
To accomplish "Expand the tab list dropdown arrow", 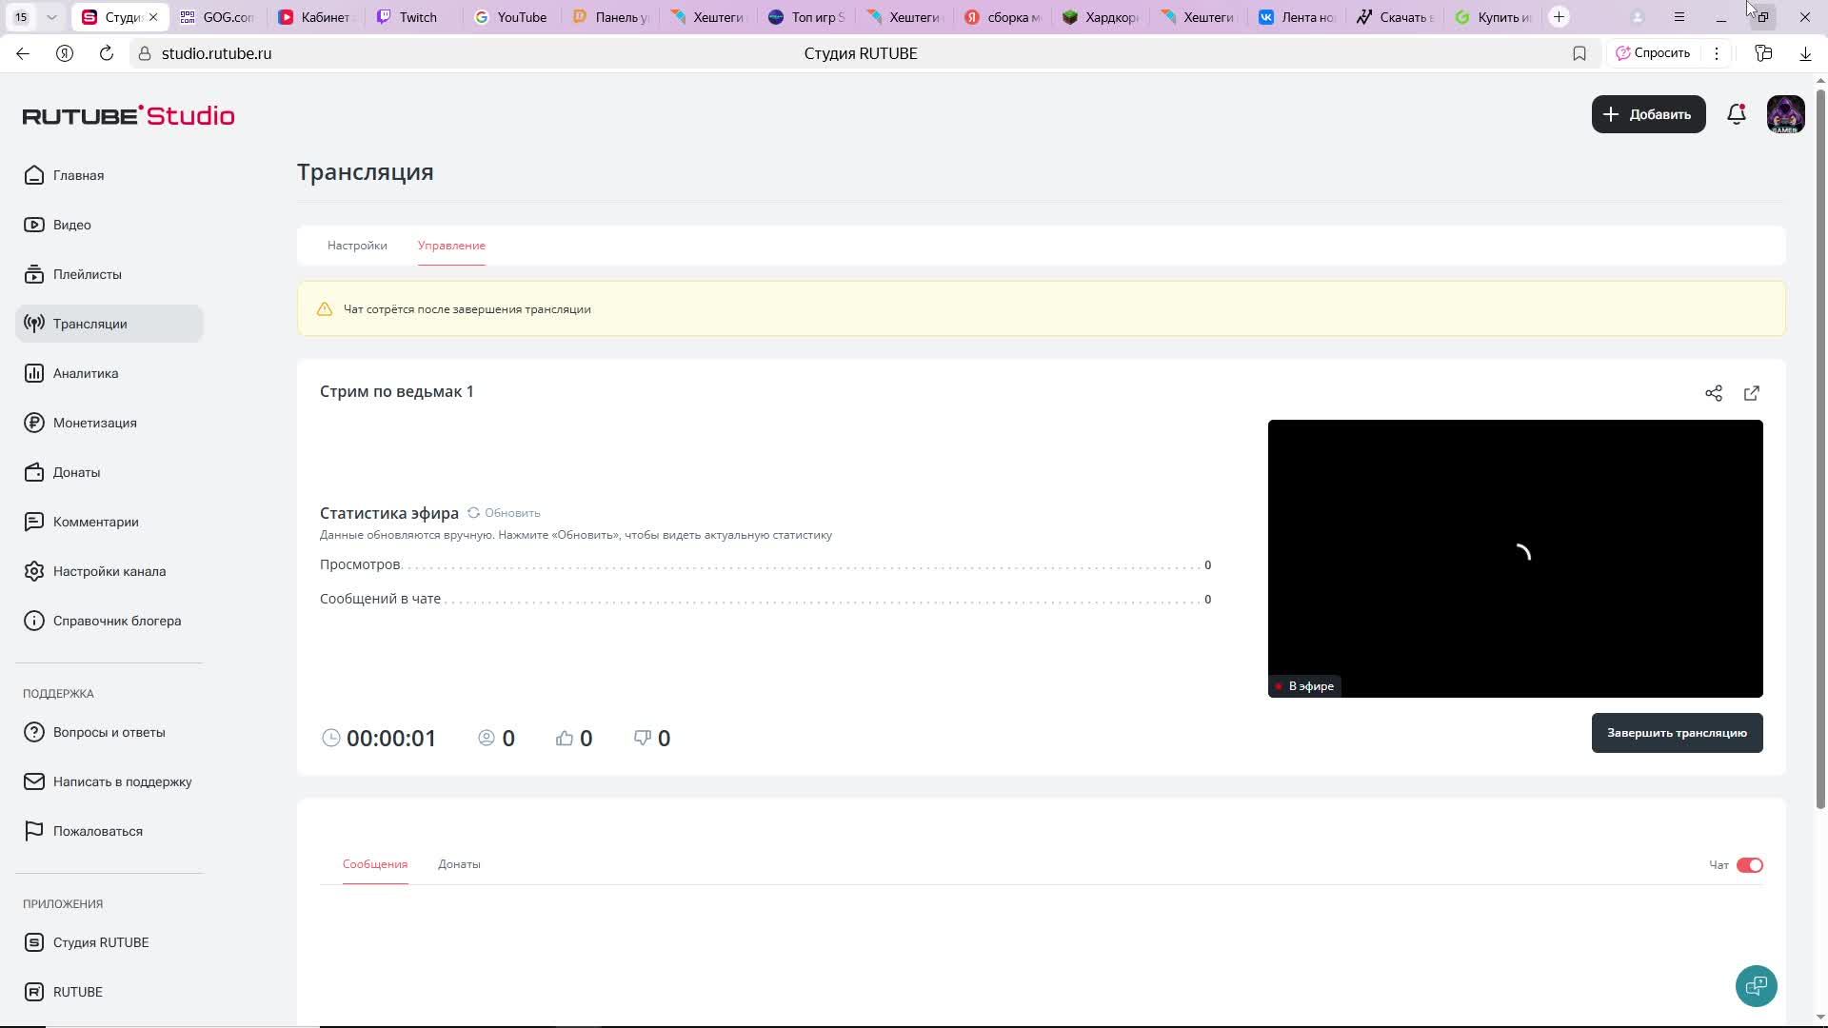I will tap(51, 17).
